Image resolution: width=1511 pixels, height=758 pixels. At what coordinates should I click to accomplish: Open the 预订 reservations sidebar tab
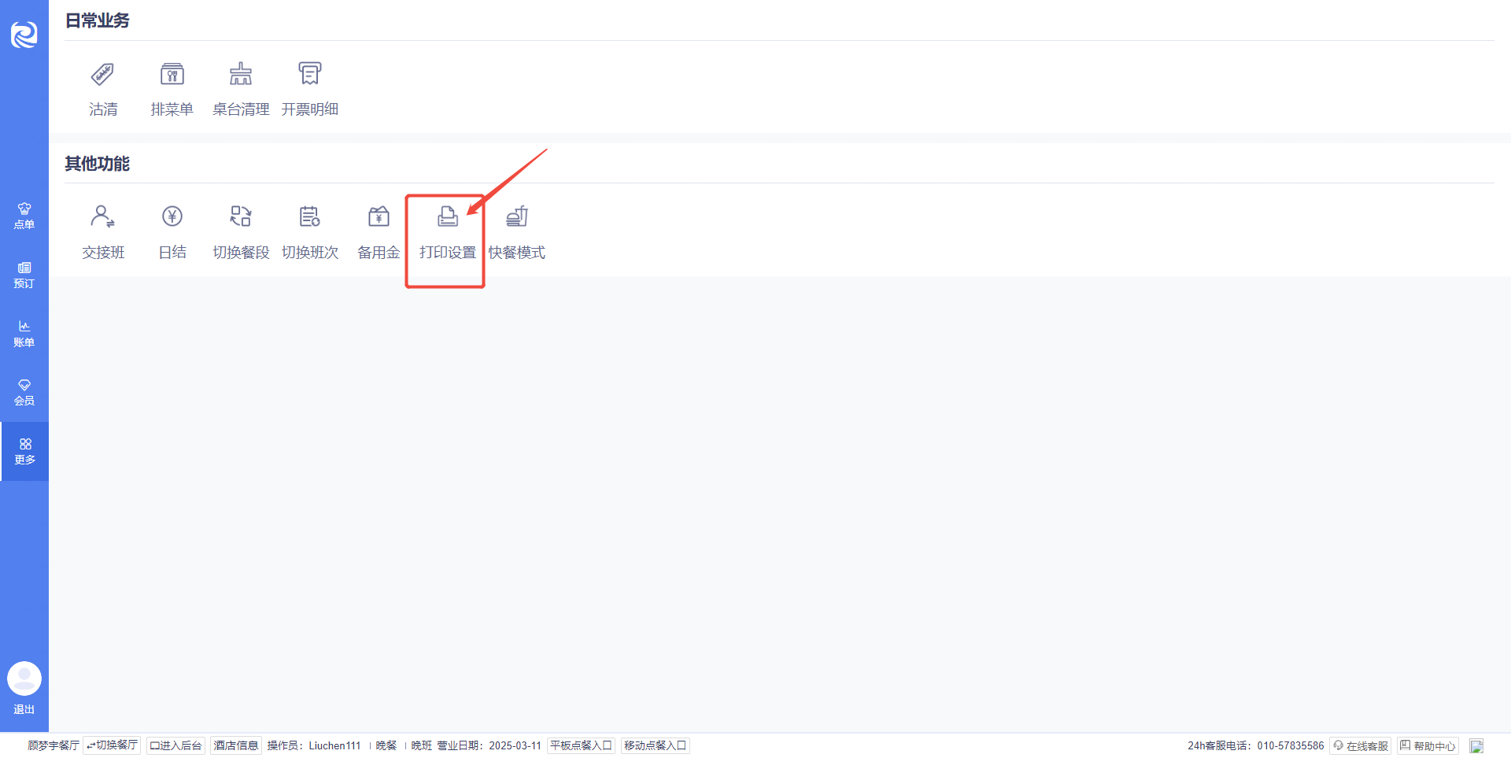tap(24, 275)
